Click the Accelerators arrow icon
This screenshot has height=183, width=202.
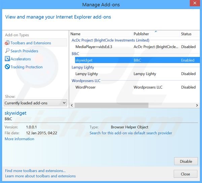(x=7, y=59)
